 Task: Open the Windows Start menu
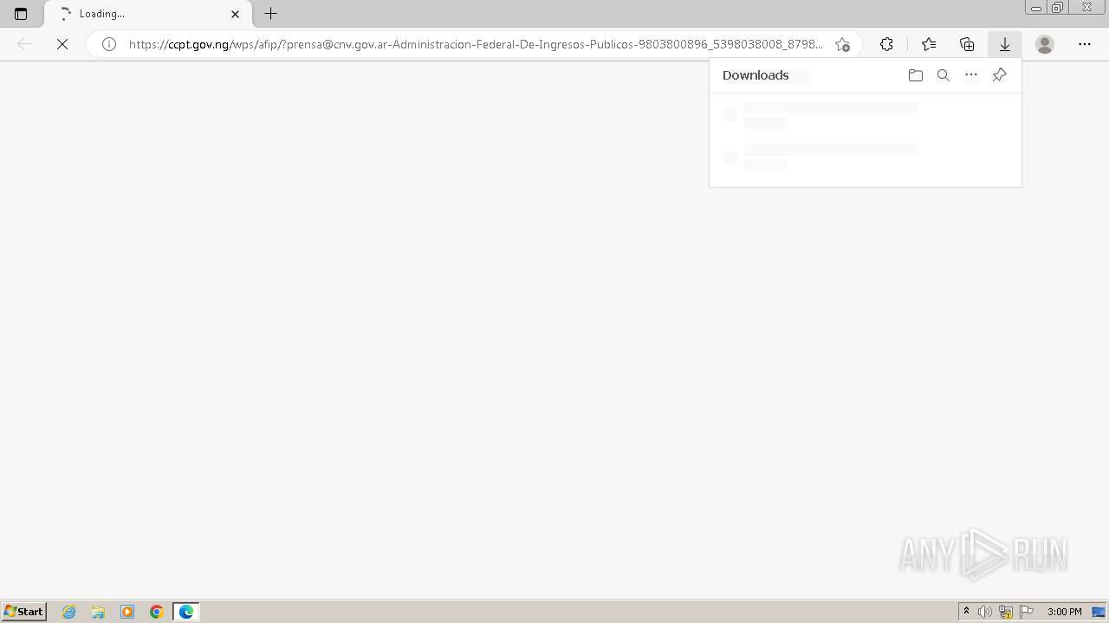click(24, 612)
